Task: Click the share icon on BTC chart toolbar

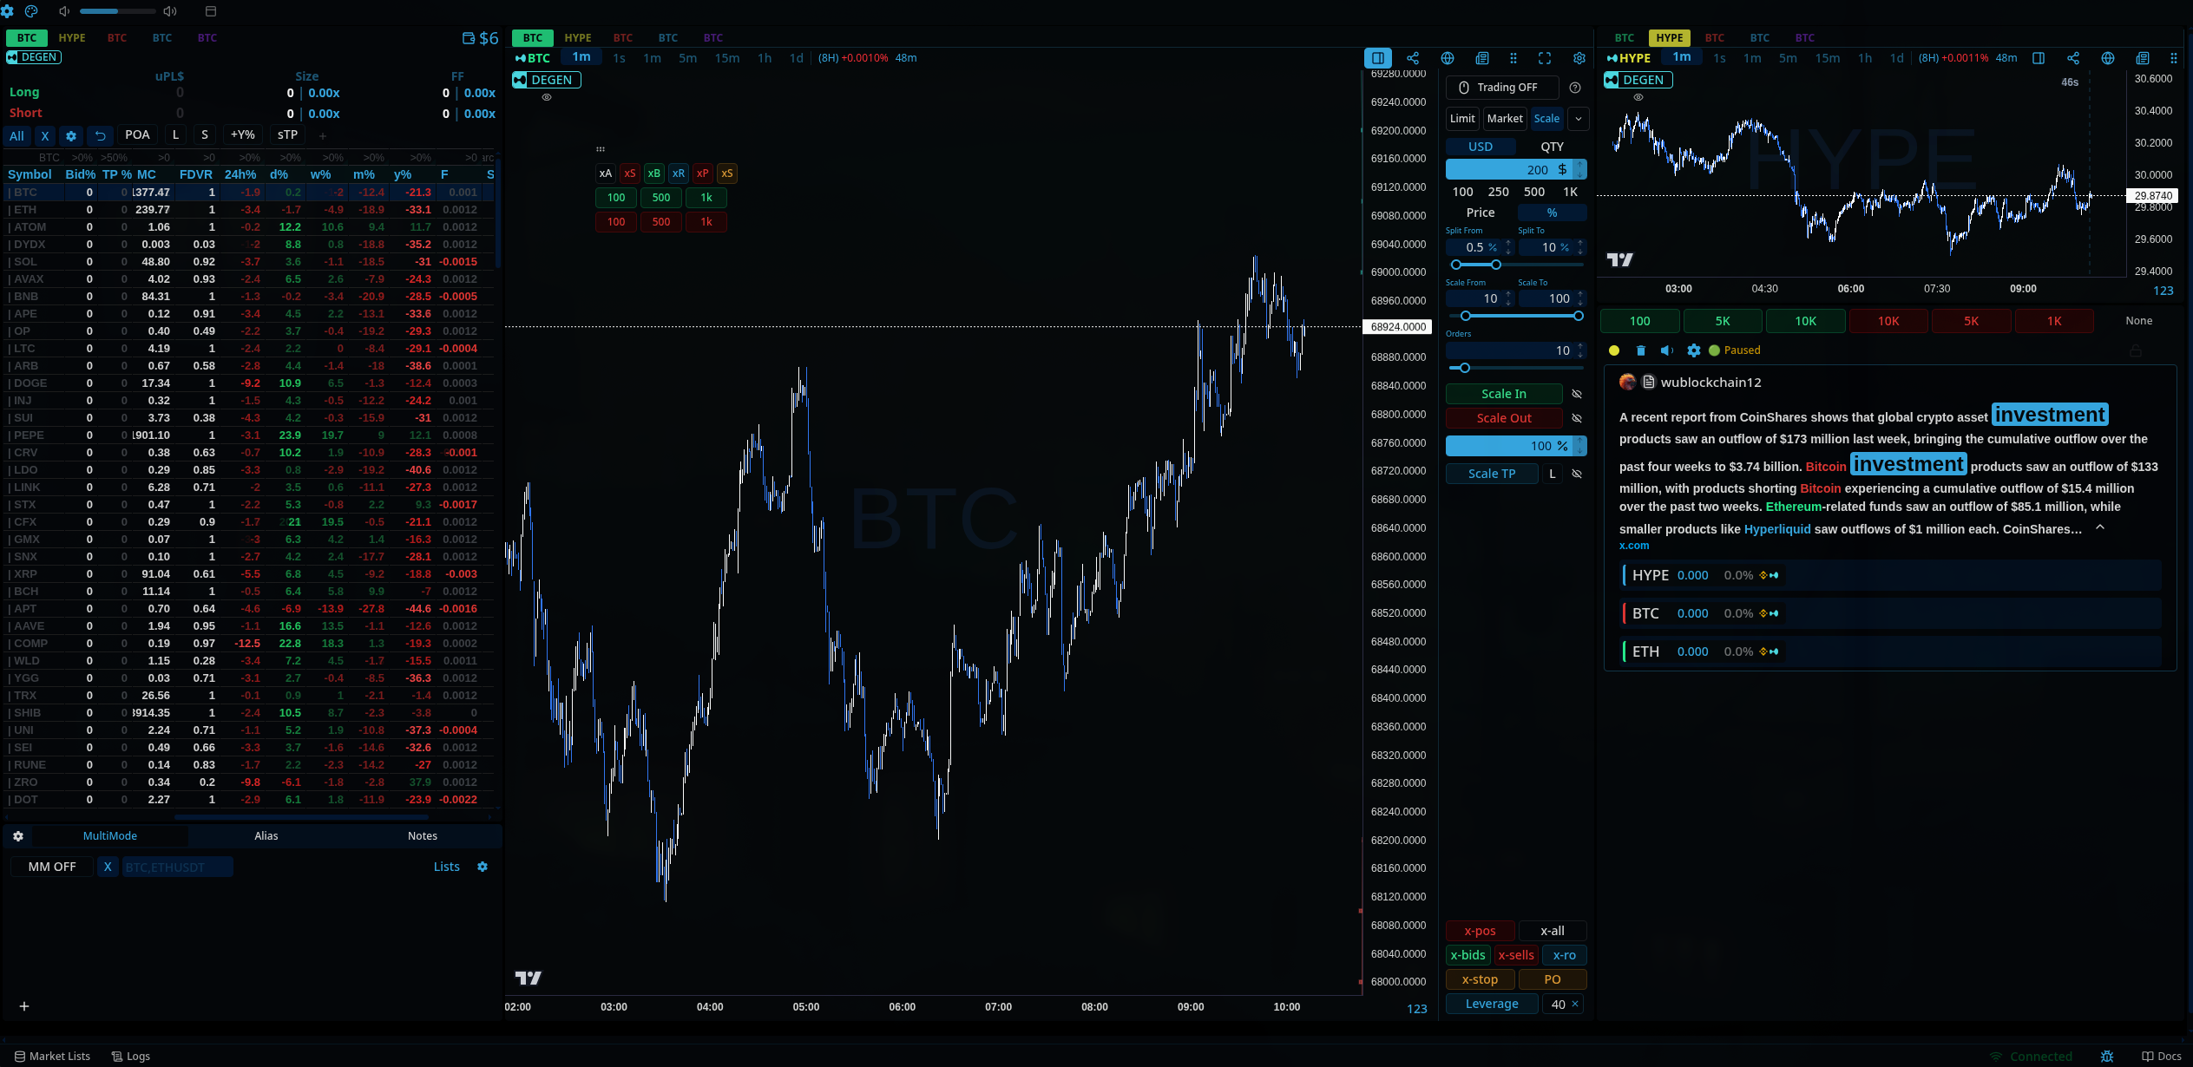Action: (x=1413, y=58)
